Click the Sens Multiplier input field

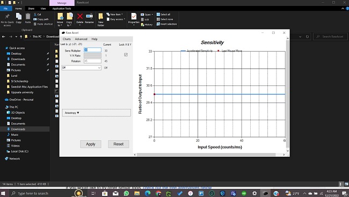click(92, 50)
